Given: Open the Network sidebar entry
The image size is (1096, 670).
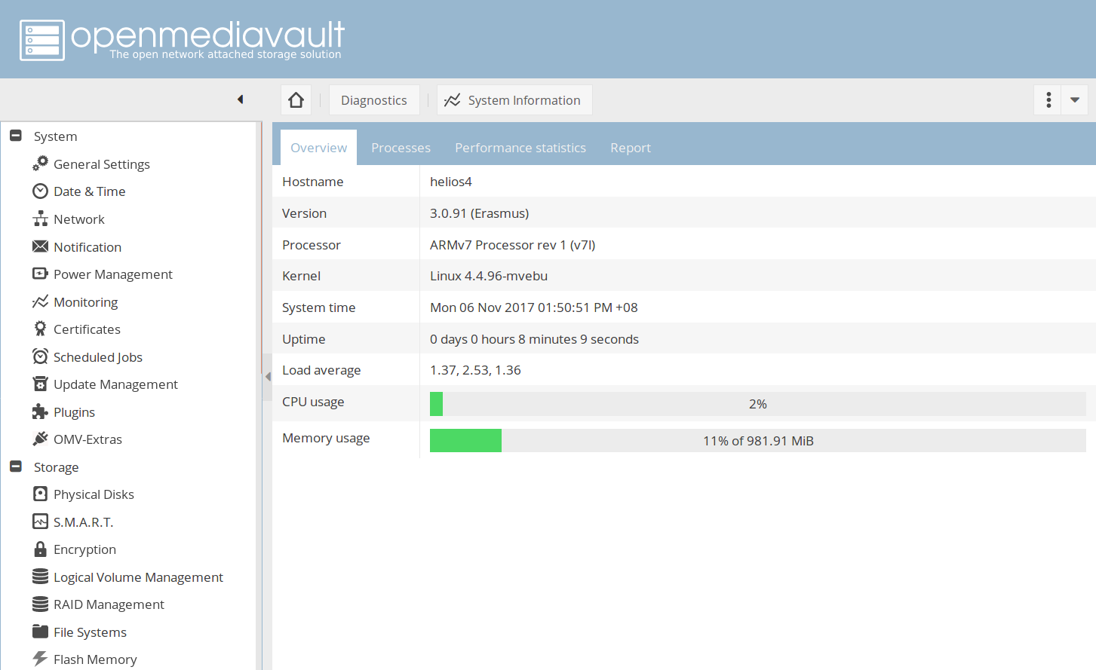Looking at the screenshot, I should (79, 219).
